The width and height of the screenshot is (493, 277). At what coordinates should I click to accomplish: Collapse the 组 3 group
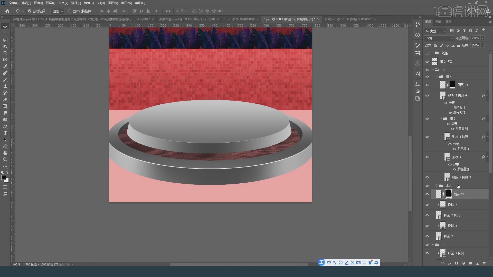coord(441,118)
